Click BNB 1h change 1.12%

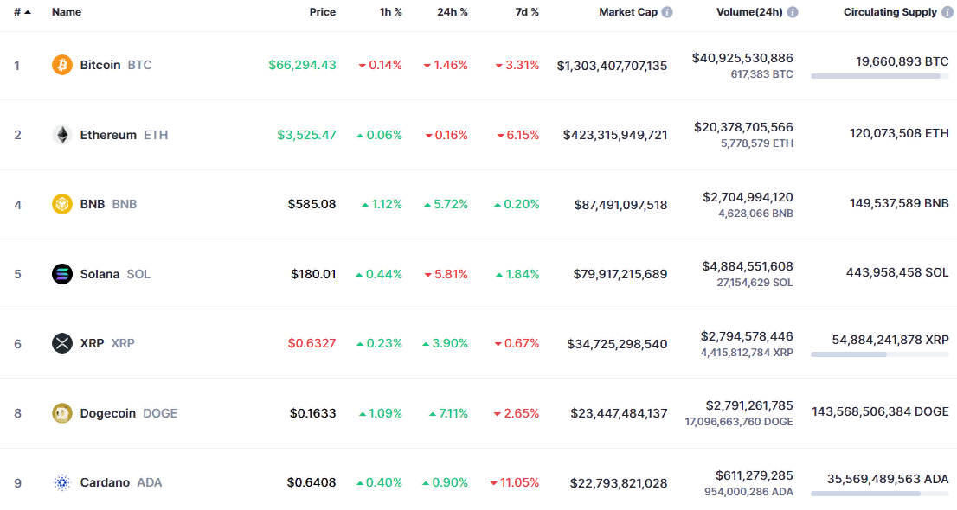[x=382, y=204]
